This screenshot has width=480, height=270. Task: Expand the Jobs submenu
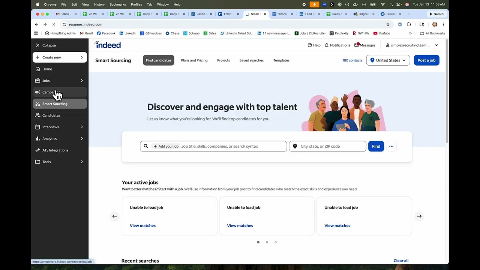coord(60,81)
